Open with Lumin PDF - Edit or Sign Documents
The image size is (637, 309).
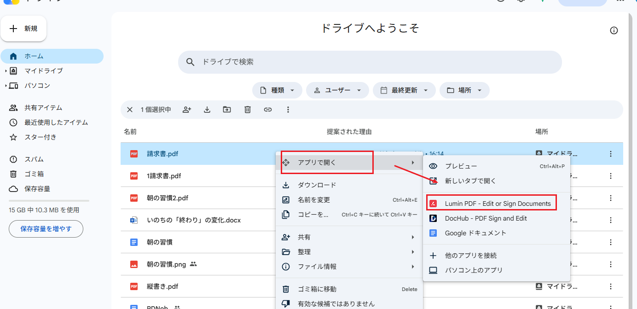[x=497, y=204]
